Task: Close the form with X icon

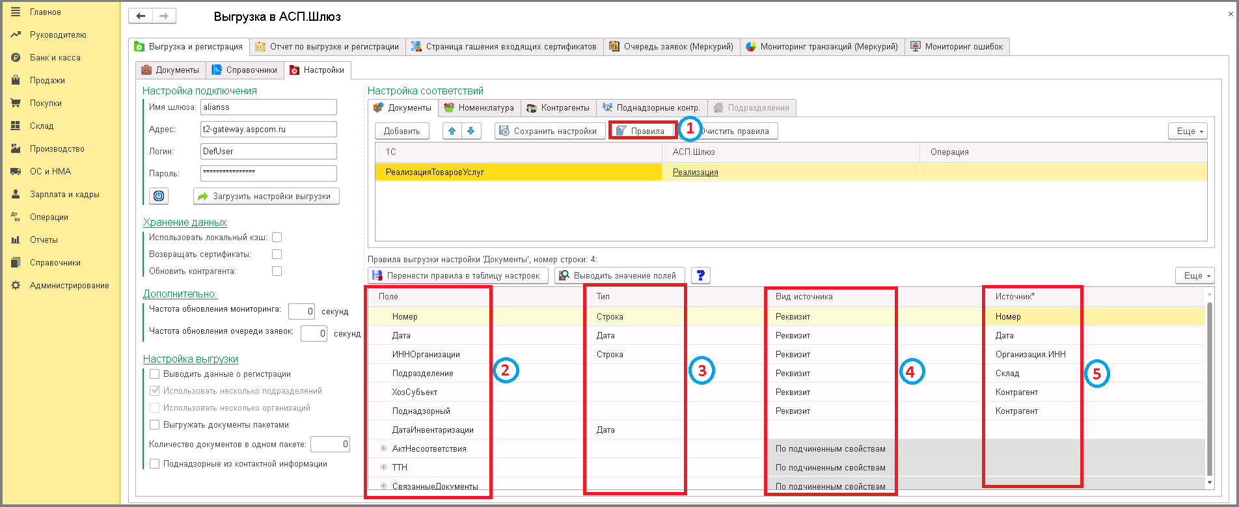Action: click(x=1231, y=14)
